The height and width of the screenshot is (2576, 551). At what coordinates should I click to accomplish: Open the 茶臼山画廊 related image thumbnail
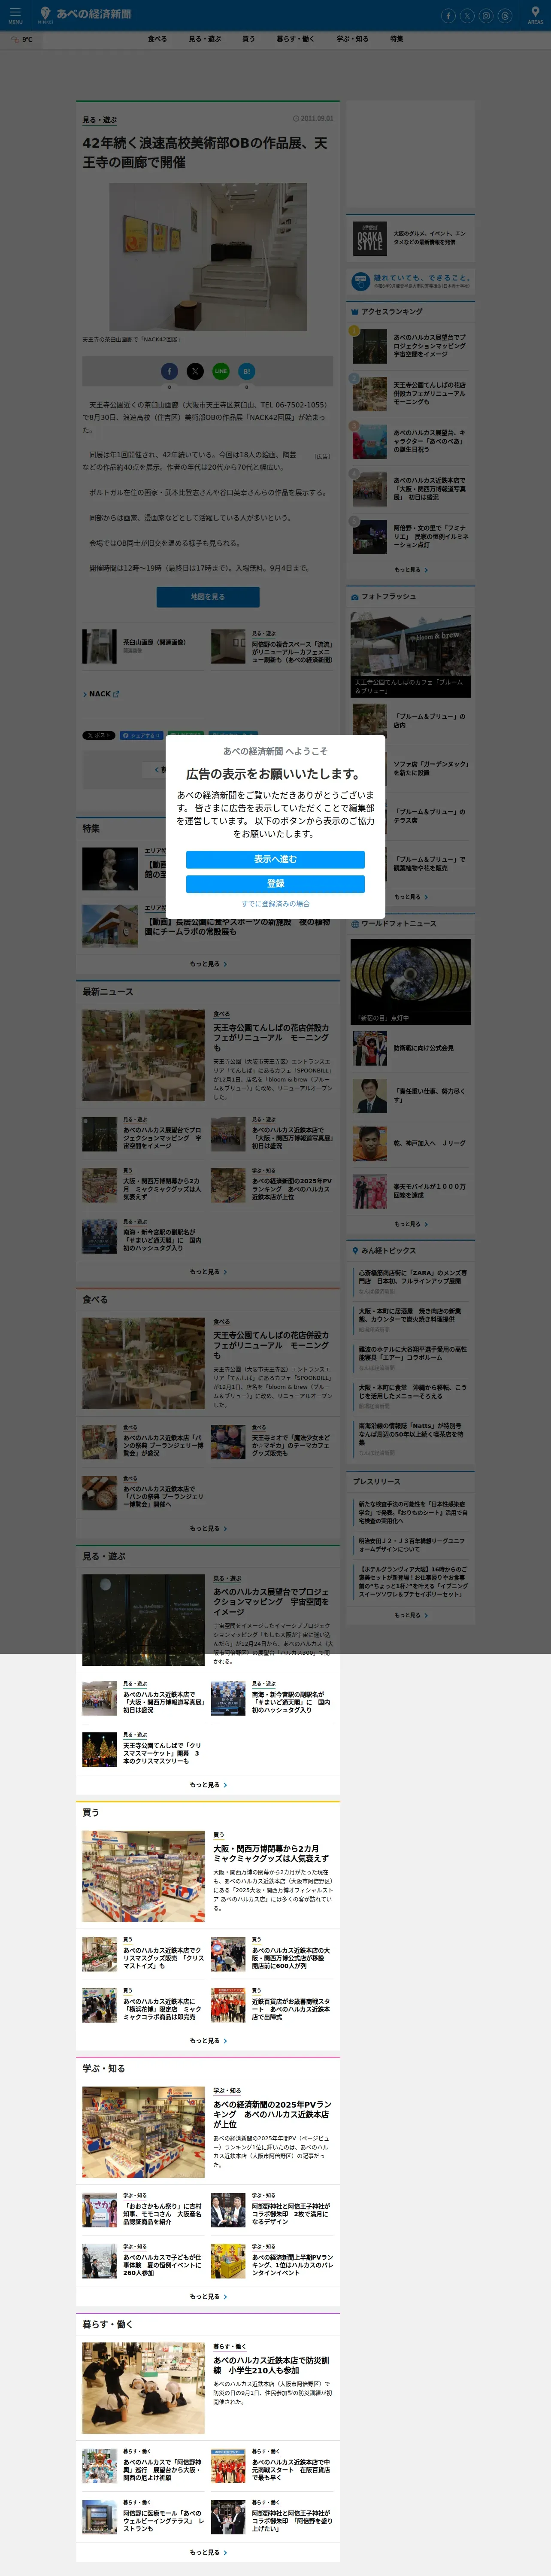pyautogui.click(x=99, y=647)
